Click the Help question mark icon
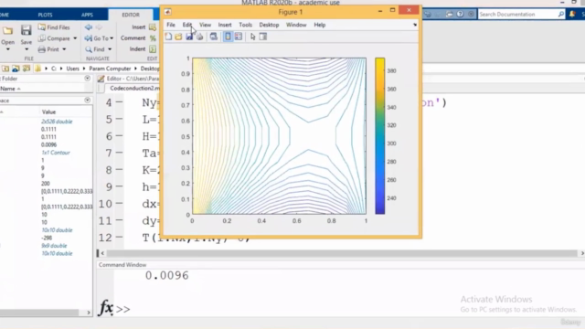 pyautogui.click(x=460, y=15)
